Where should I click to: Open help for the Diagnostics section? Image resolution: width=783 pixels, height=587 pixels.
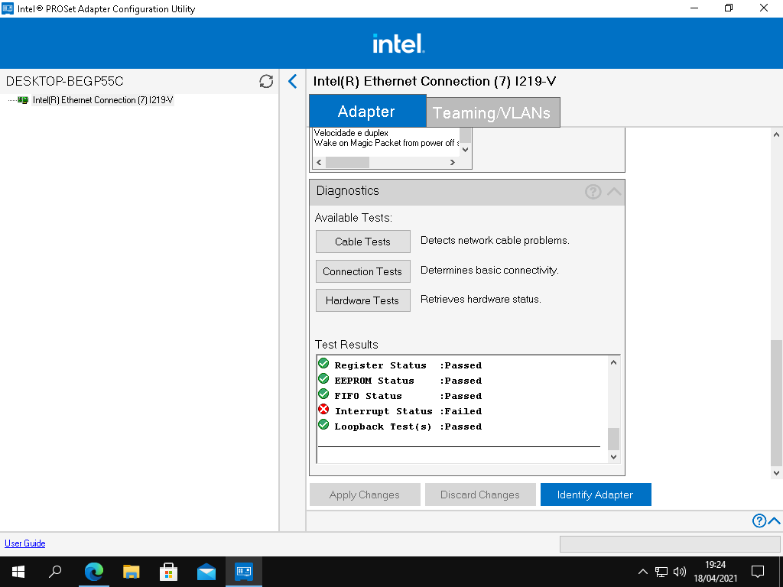click(x=593, y=191)
